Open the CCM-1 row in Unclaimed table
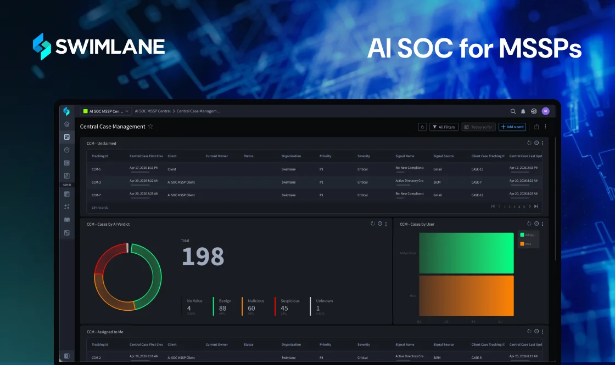Image resolution: width=615 pixels, height=365 pixels. coord(315,169)
